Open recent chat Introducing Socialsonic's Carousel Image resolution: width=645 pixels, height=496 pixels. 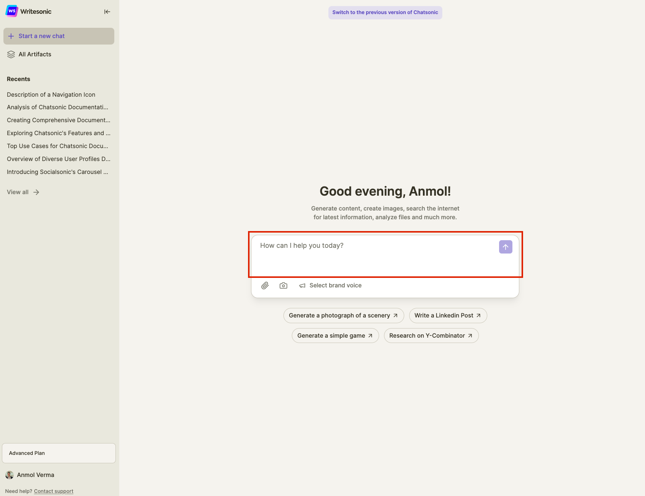pyautogui.click(x=58, y=172)
